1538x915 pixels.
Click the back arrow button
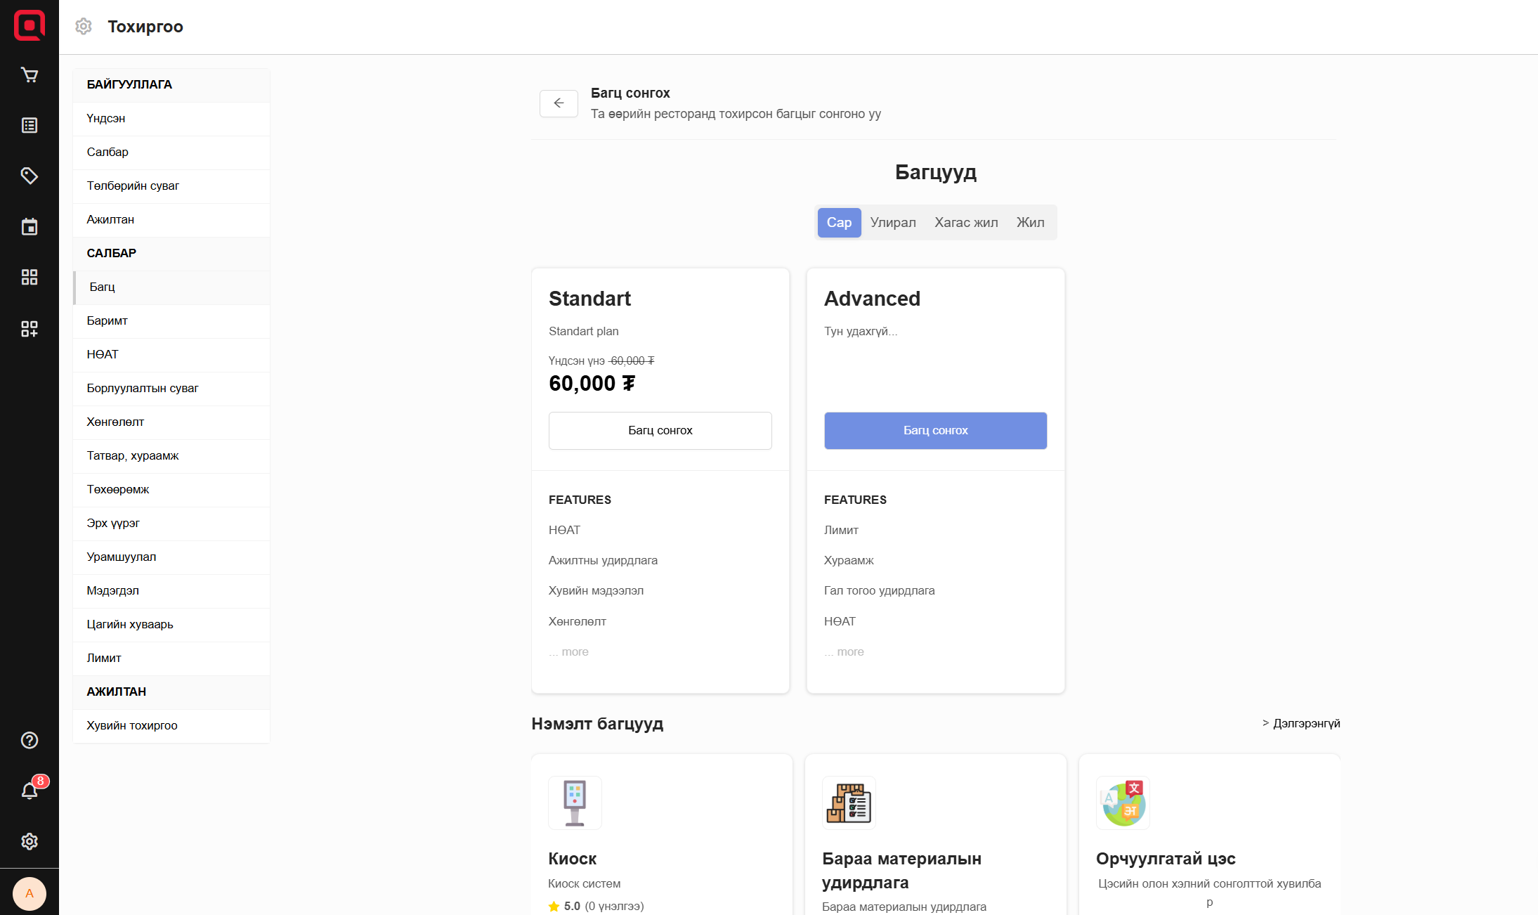559,103
